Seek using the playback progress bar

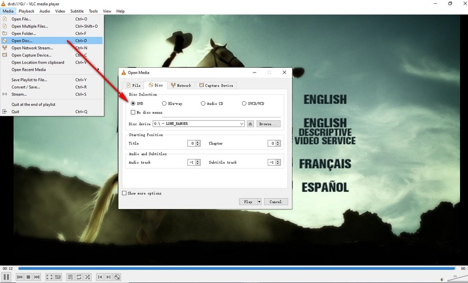click(x=236, y=268)
